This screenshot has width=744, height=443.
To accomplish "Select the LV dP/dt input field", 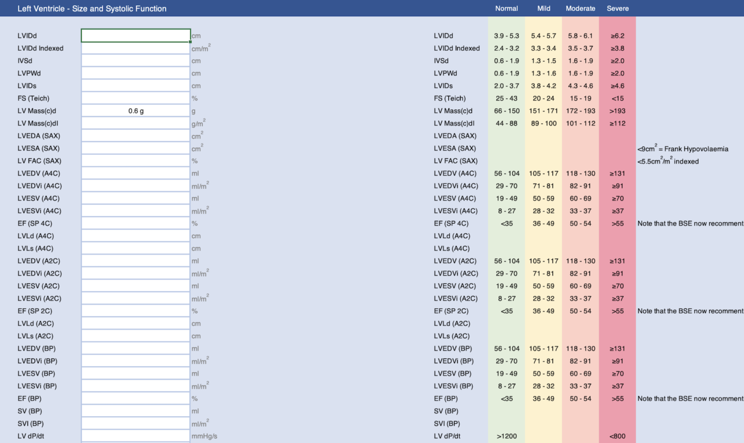I will point(135,436).
